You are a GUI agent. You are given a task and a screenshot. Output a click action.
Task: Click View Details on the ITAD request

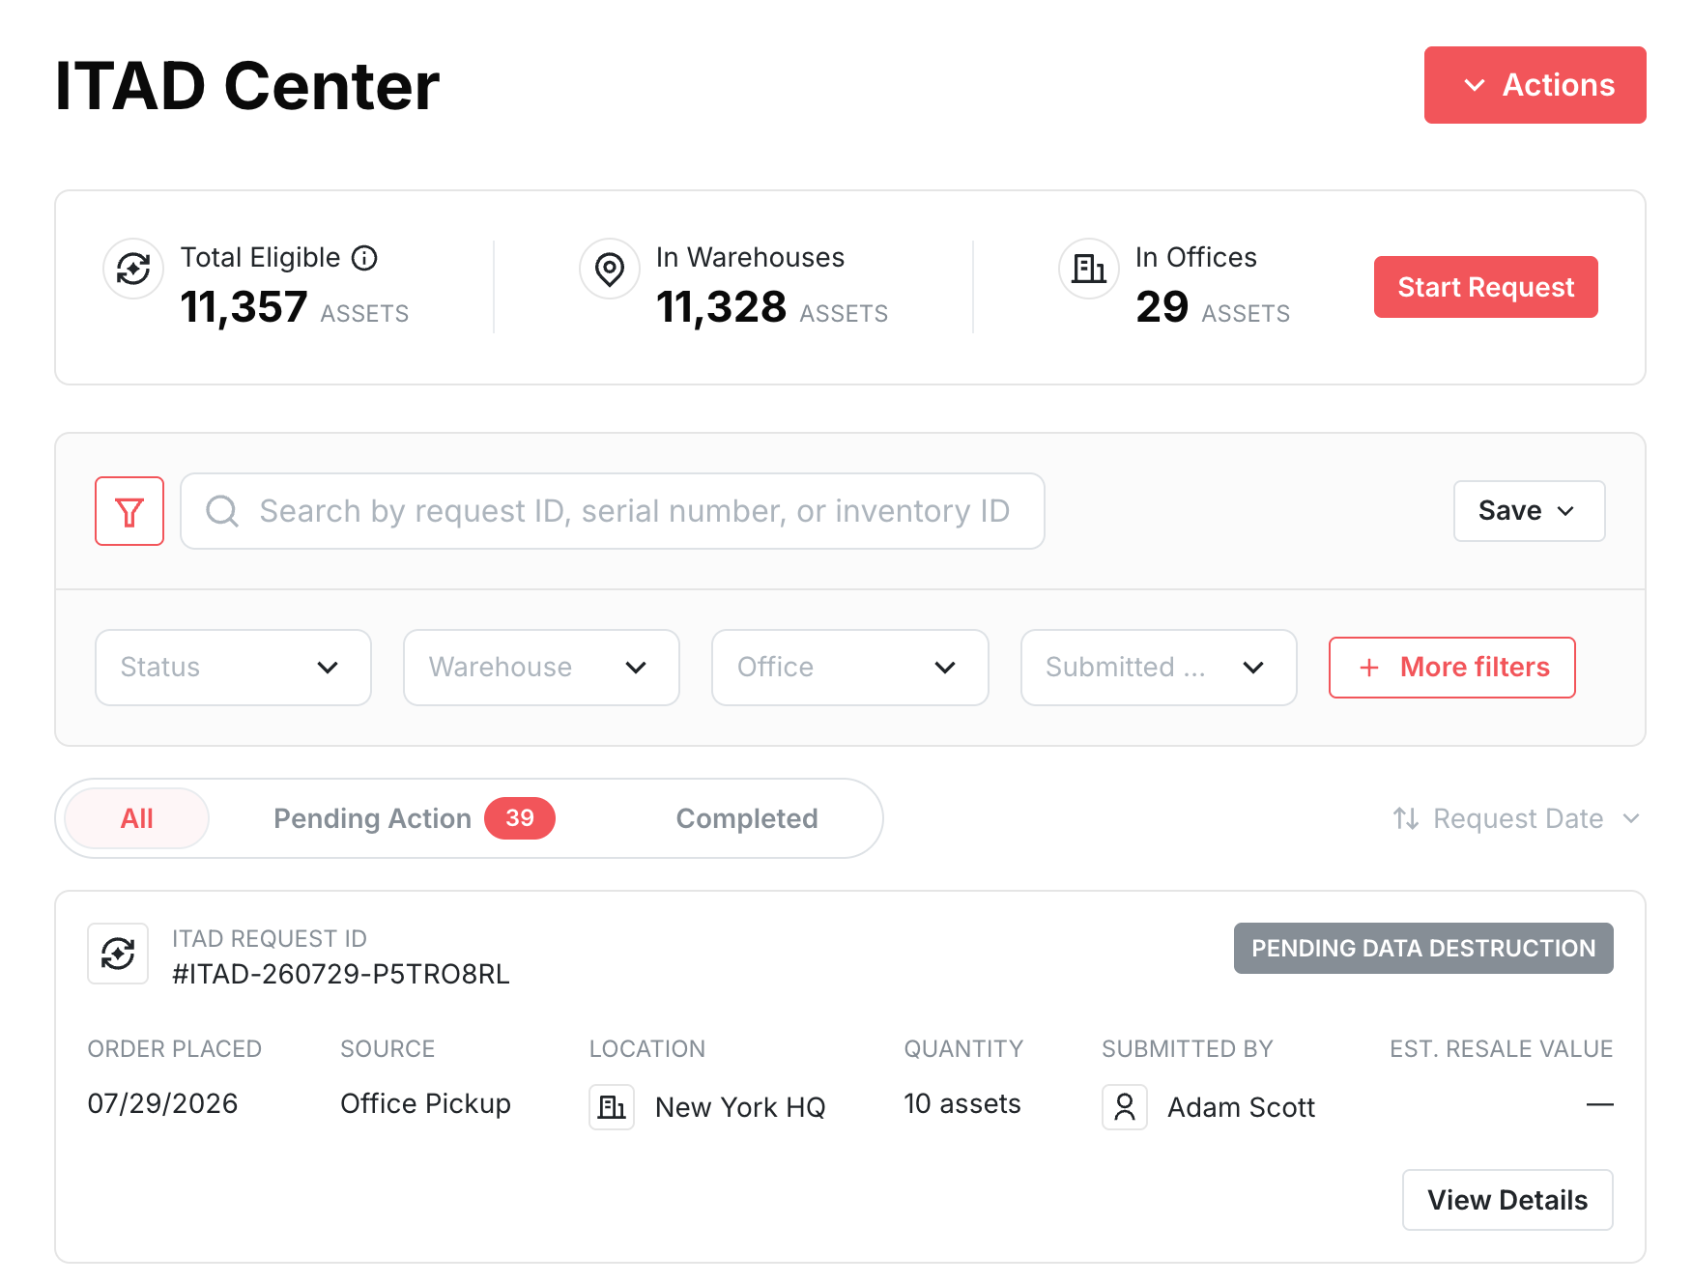pyautogui.click(x=1507, y=1200)
